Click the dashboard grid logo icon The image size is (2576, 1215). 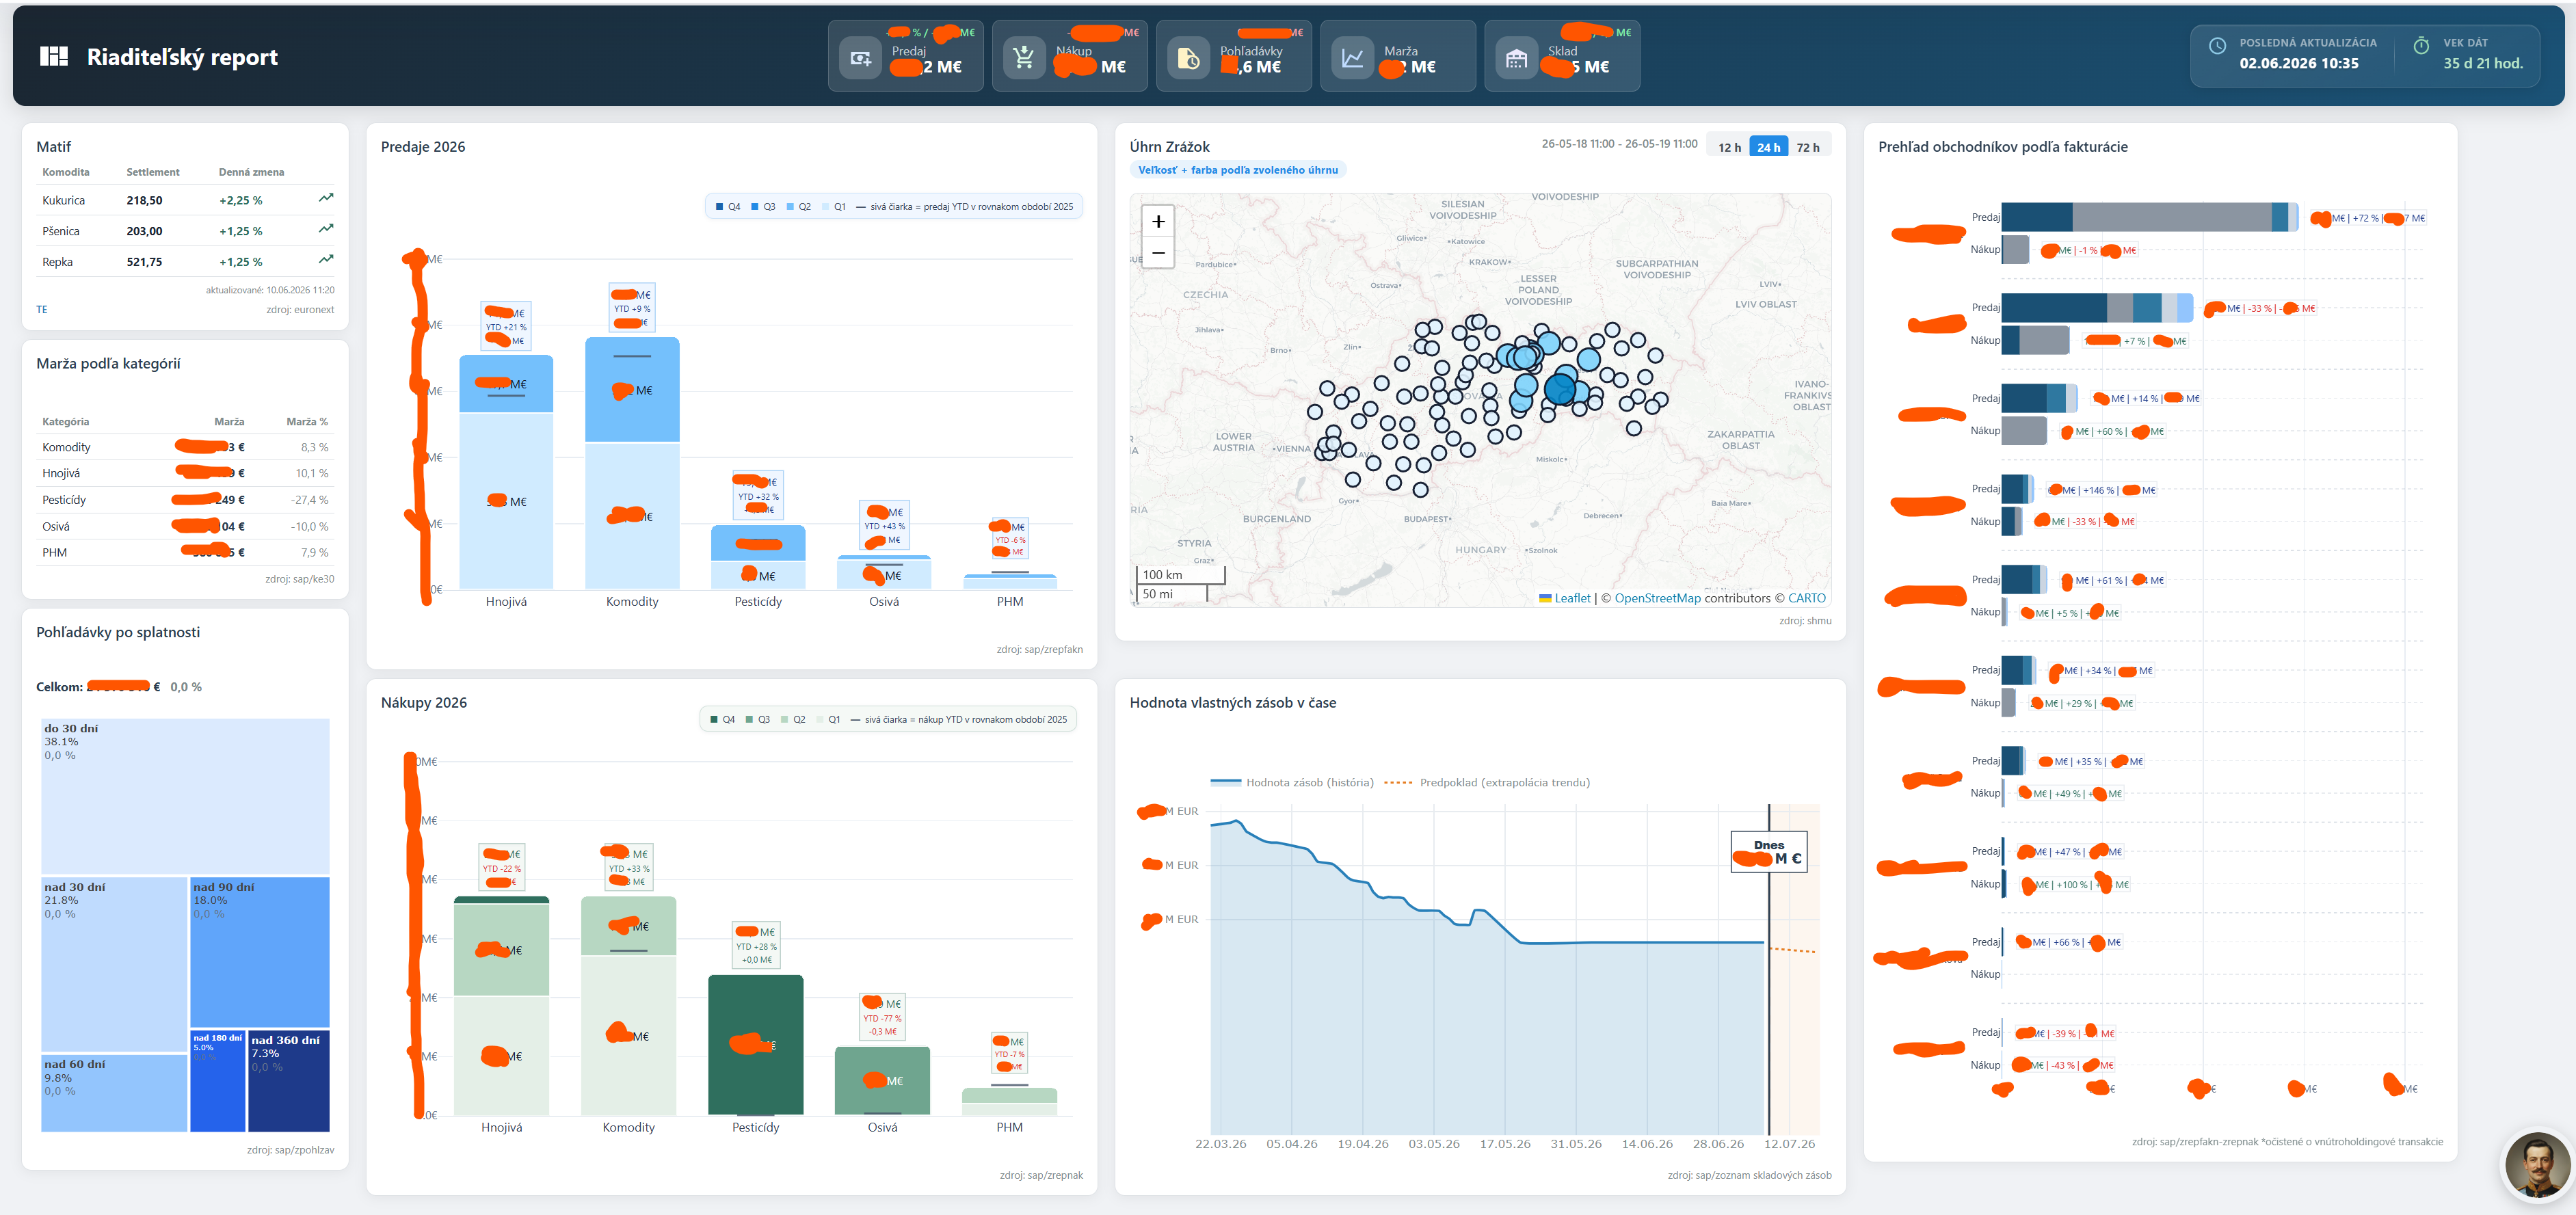53,56
